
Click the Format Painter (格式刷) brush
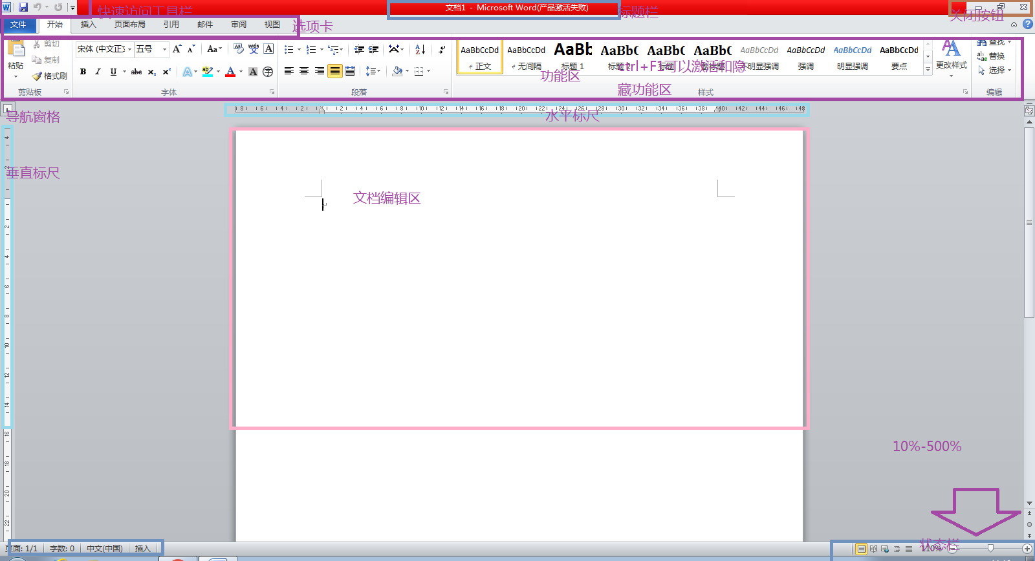pos(37,76)
